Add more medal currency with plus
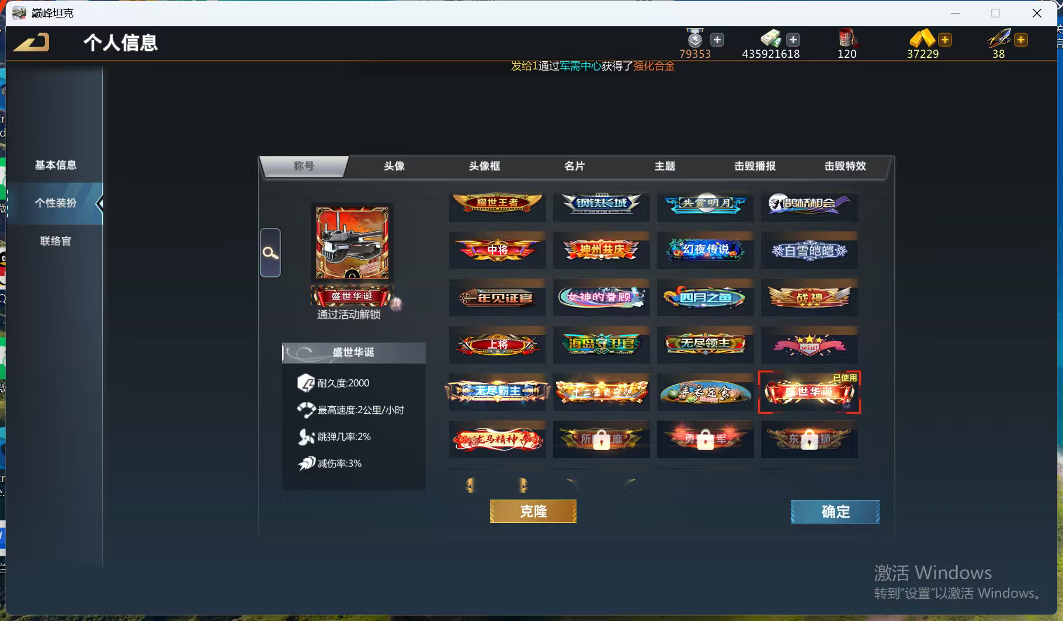The image size is (1063, 621). [x=717, y=40]
